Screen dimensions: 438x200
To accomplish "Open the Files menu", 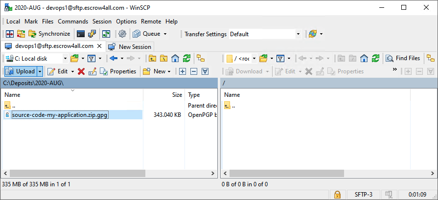I will 48,22.
